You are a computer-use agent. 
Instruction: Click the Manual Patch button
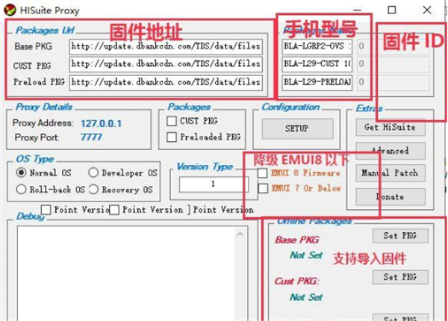(x=390, y=173)
